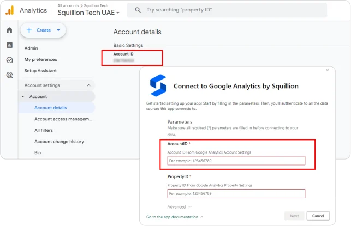Collapse the Account settings section

tap(88, 85)
